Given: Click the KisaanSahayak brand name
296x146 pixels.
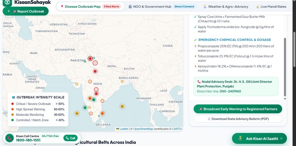Looking at the screenshot, I should pyautogui.click(x=32, y=2).
